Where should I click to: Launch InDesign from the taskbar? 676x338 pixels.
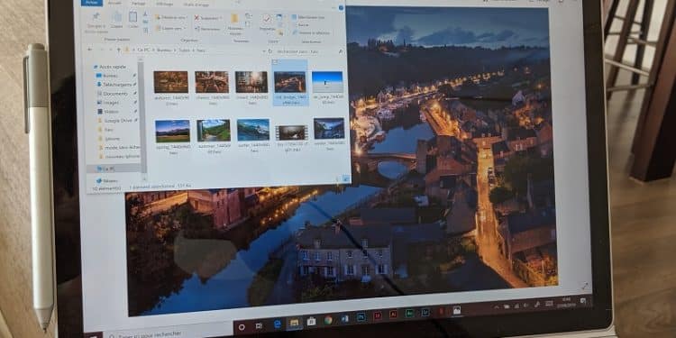point(378,315)
